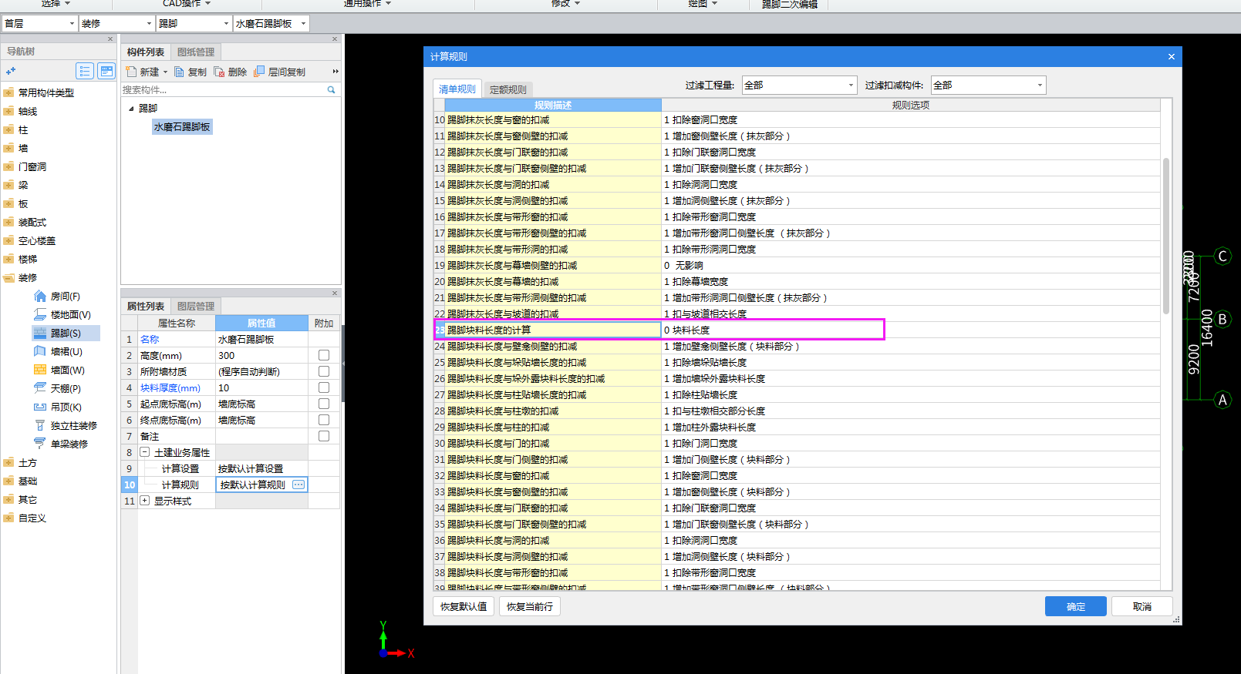Collapse the 土建业务属性 group
Image resolution: width=1241 pixels, height=674 pixels.
tap(144, 452)
